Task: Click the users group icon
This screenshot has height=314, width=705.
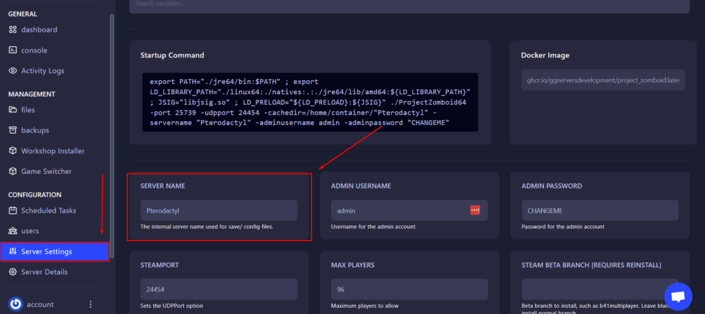Action: click(13, 231)
